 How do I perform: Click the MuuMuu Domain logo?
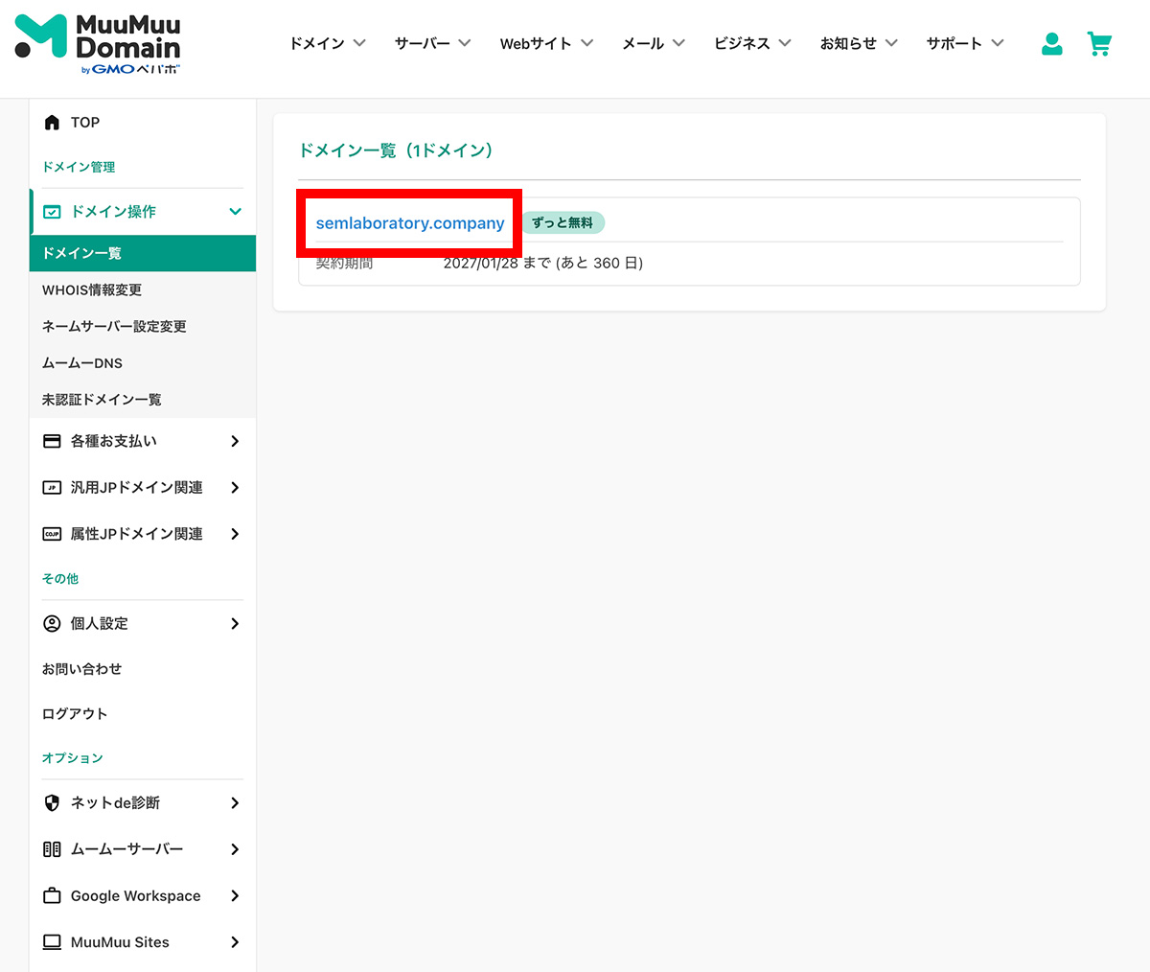point(98,44)
